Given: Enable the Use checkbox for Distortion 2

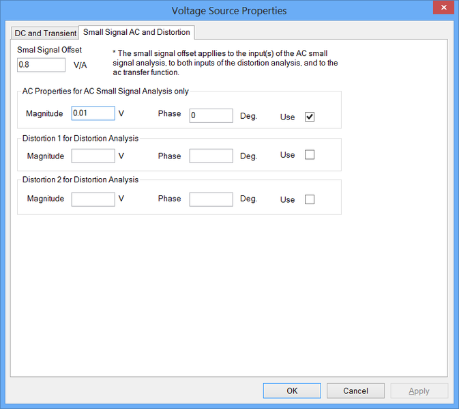Looking at the screenshot, I should (x=310, y=199).
